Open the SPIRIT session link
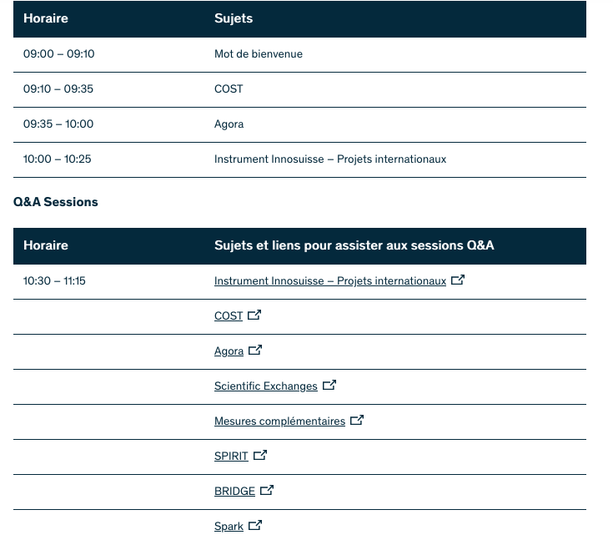Screen dimensions: 613x540 231,457
